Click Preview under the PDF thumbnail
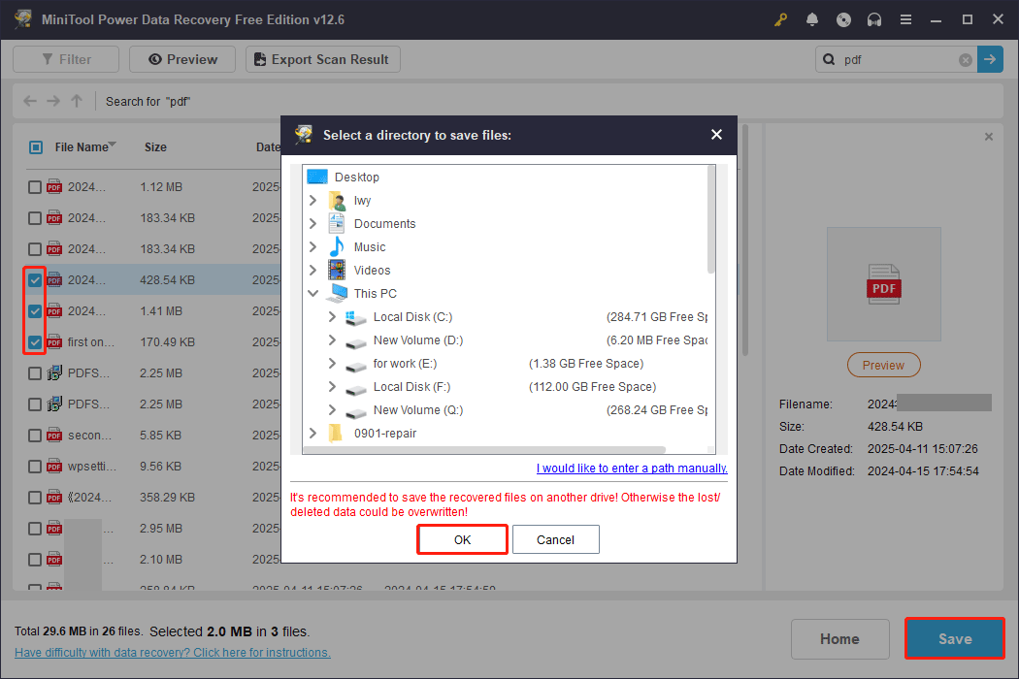This screenshot has width=1019, height=679. [883, 365]
